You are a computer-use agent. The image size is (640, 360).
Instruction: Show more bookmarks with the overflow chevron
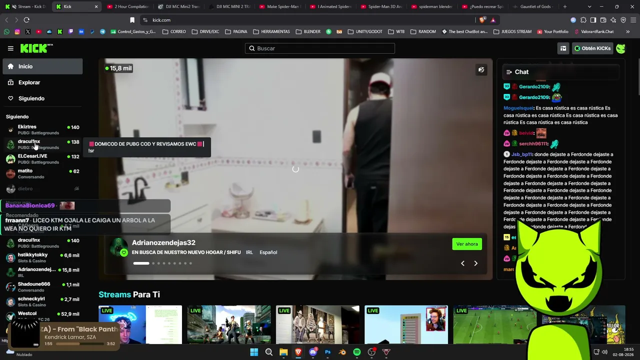pos(628,31)
